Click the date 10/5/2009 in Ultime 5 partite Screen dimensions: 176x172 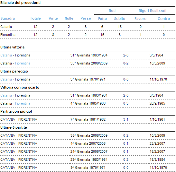[157, 135]
